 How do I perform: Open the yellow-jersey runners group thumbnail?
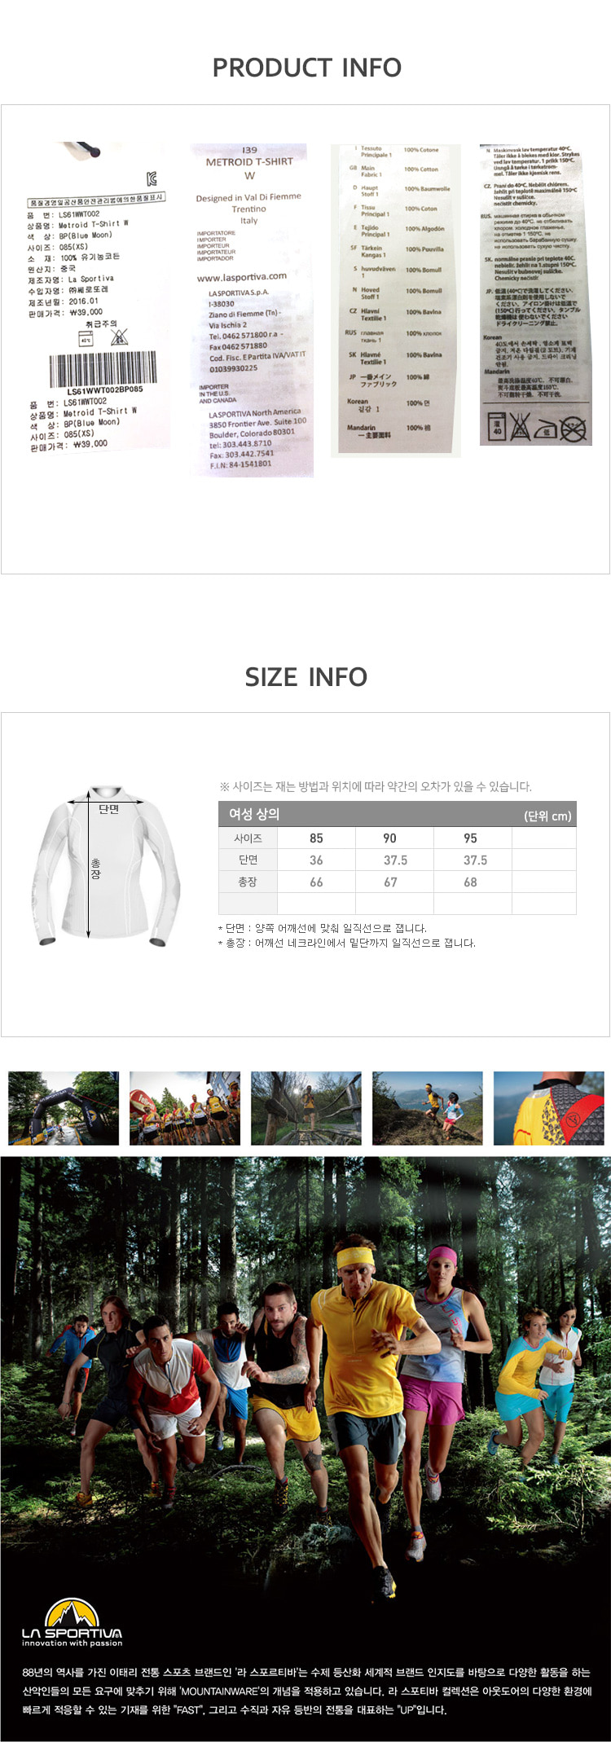tap(185, 1108)
